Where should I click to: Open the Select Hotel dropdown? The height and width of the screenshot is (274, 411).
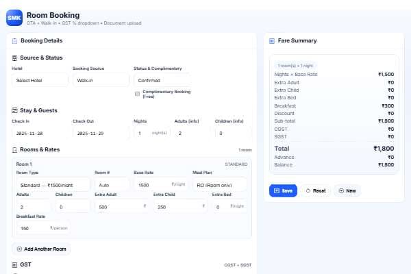[40, 80]
